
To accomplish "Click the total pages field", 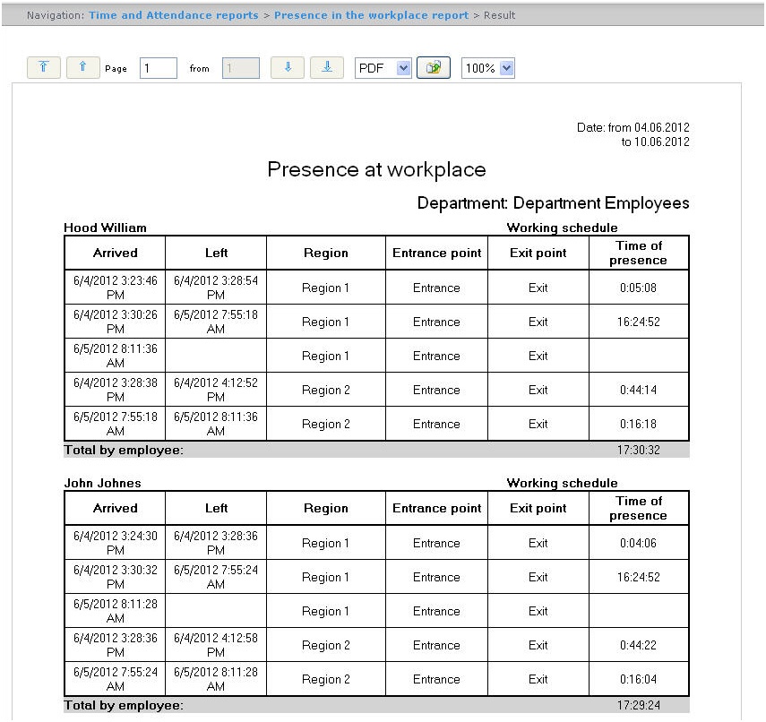I will click(x=241, y=68).
